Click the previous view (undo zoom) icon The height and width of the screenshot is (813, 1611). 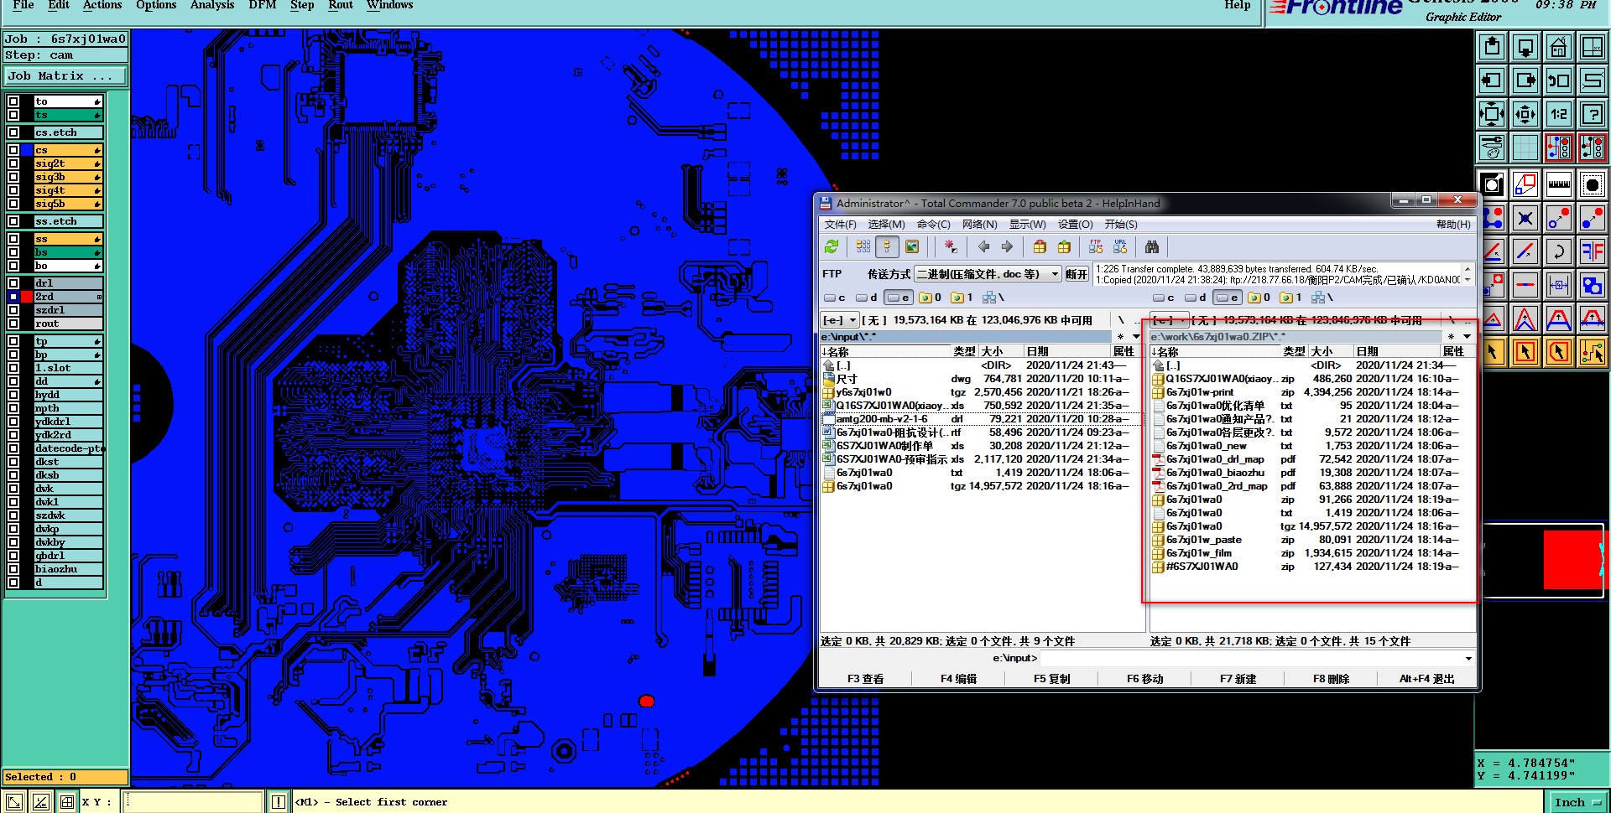click(x=1558, y=81)
